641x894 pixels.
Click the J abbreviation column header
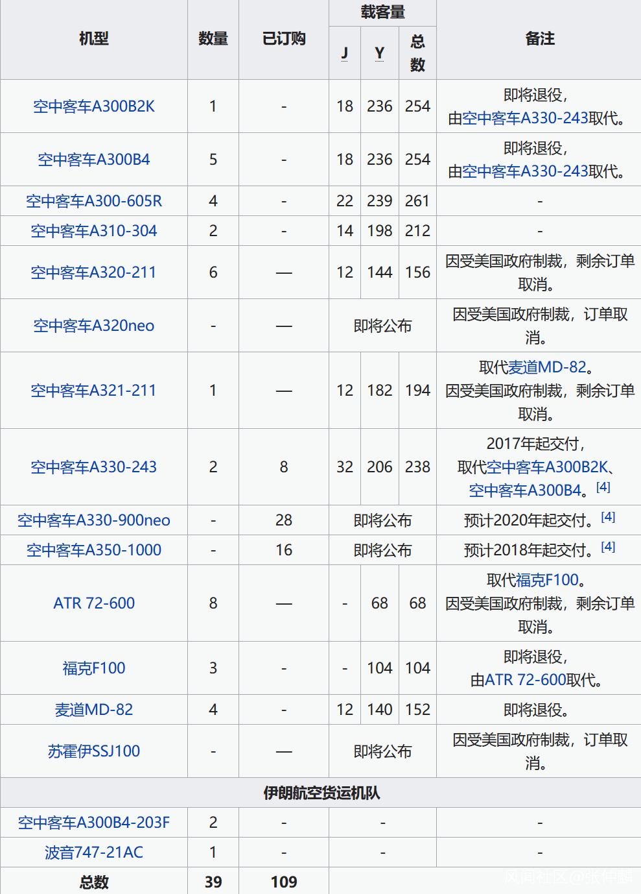click(x=345, y=53)
